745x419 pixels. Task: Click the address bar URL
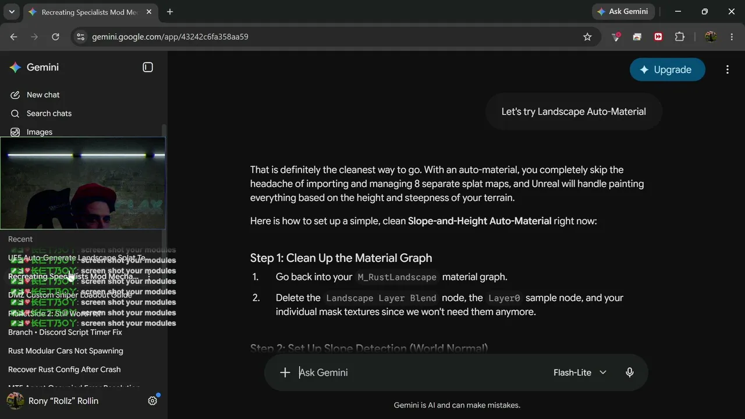(170, 37)
